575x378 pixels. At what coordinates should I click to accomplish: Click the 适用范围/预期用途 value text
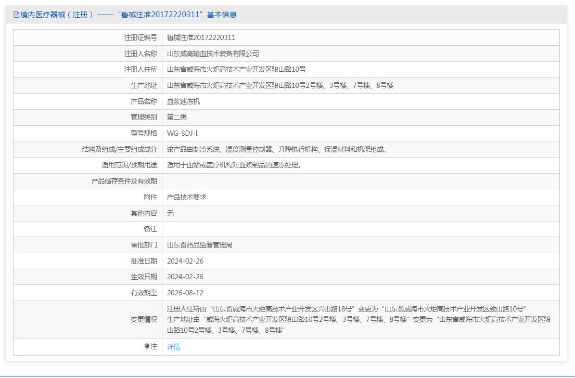pos(234,165)
